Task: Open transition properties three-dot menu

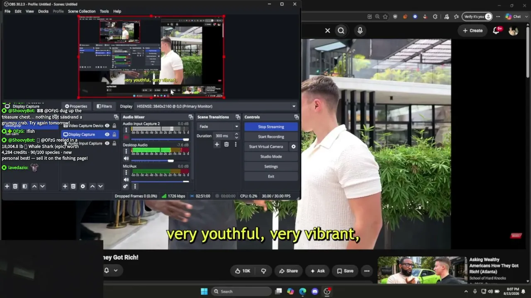Action: 236,144
